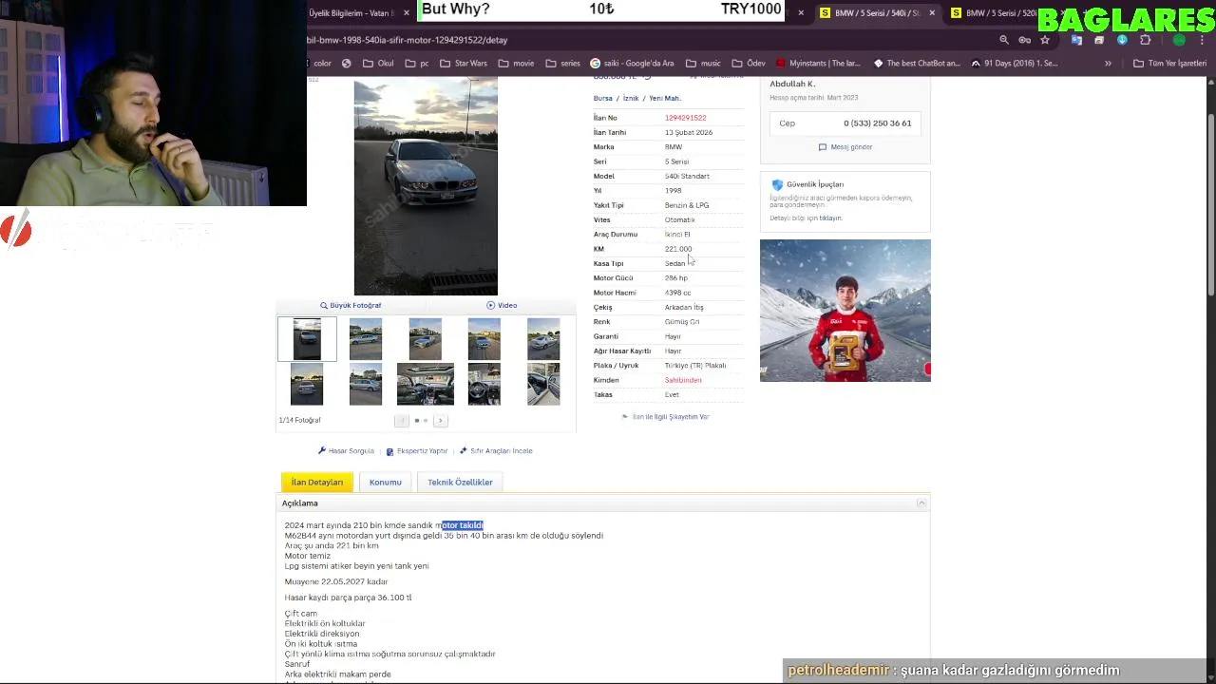The width and height of the screenshot is (1216, 684).
Task: Click the password key icon in address bar
Action: (1024, 40)
